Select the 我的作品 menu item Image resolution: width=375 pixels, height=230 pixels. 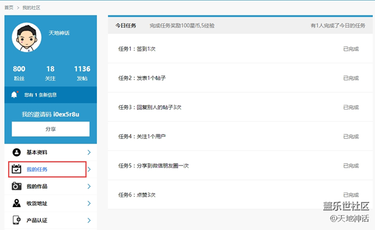(51, 186)
